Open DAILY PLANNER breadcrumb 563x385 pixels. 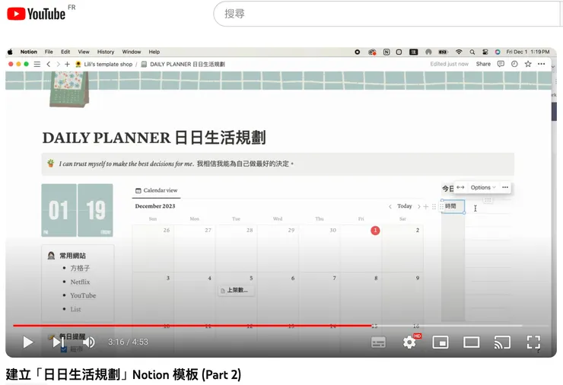(183, 64)
